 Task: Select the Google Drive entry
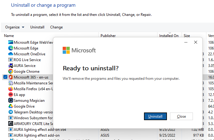[24, 106]
